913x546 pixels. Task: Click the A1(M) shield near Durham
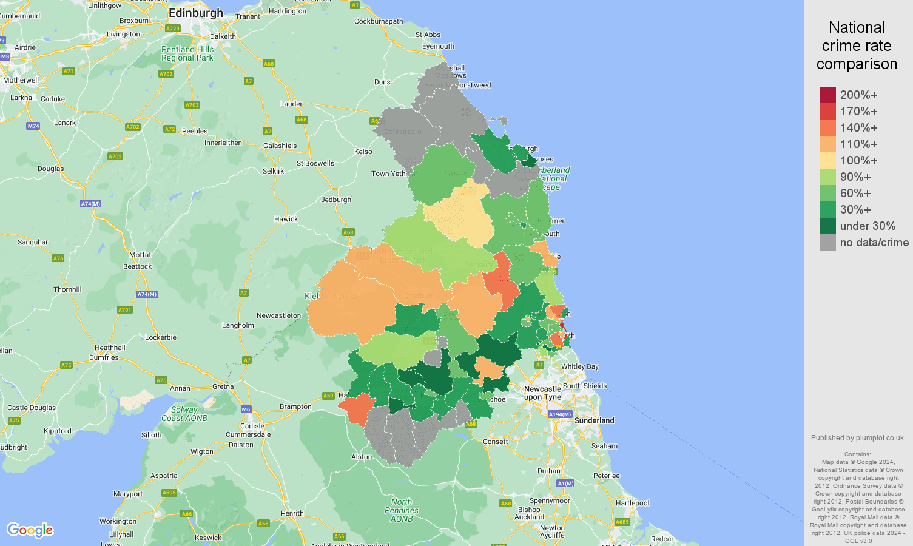pyautogui.click(x=565, y=484)
